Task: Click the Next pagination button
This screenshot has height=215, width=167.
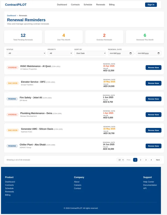Action: pos(158,160)
